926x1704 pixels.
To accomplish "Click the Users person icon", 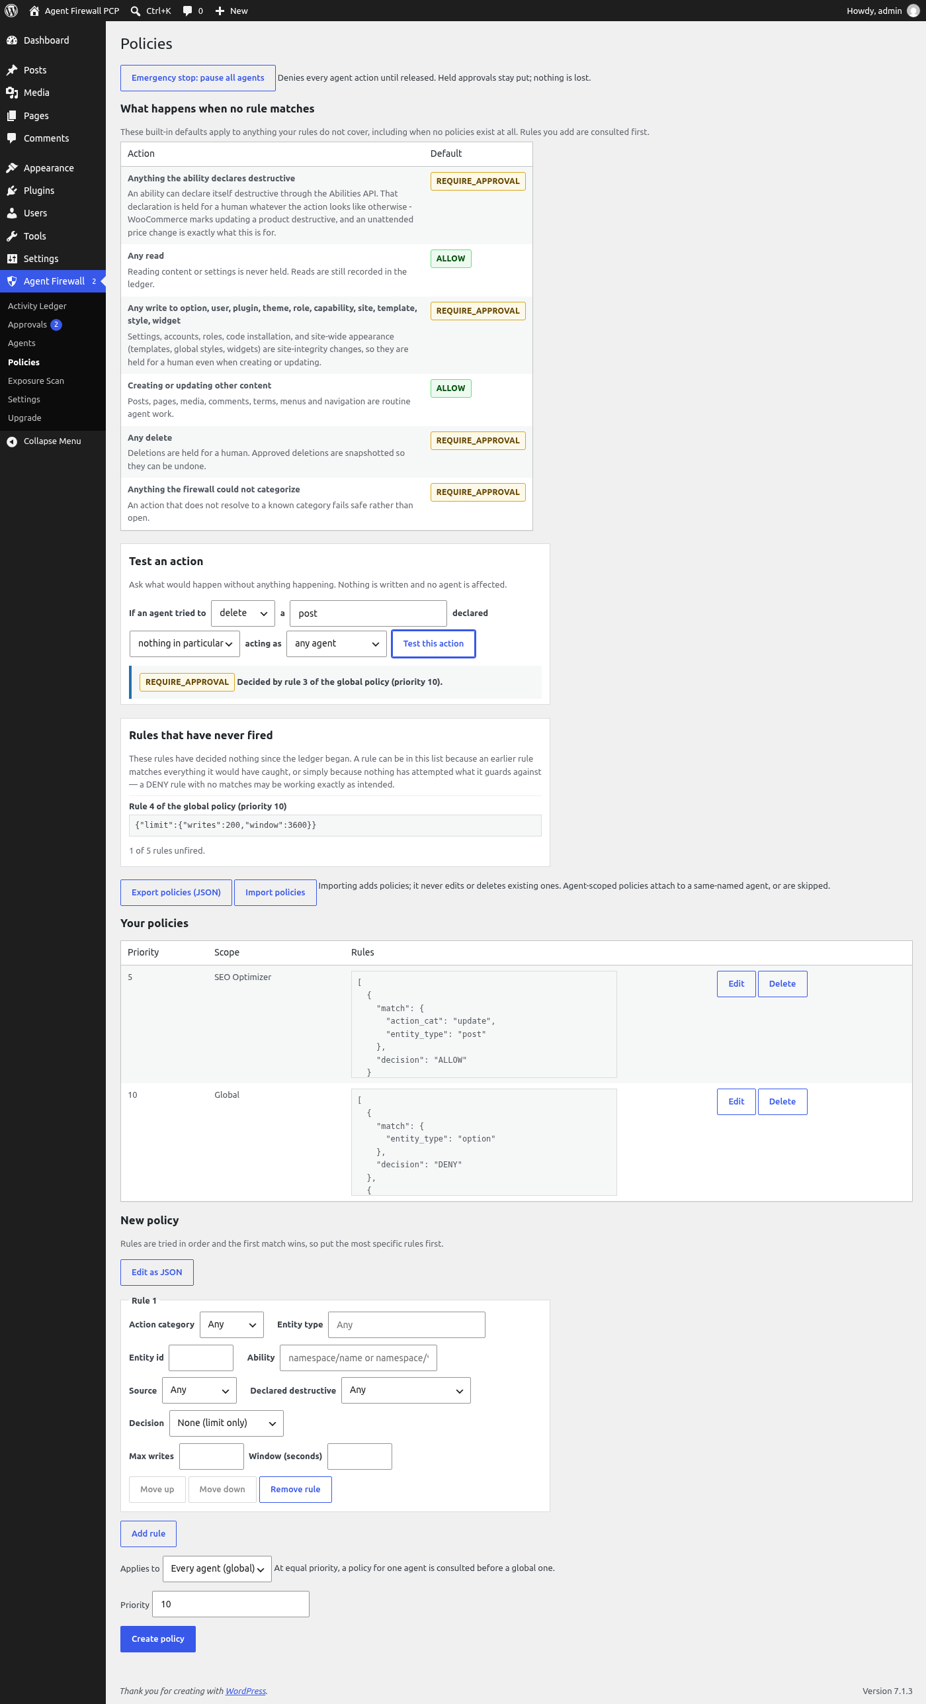I will coord(12,213).
